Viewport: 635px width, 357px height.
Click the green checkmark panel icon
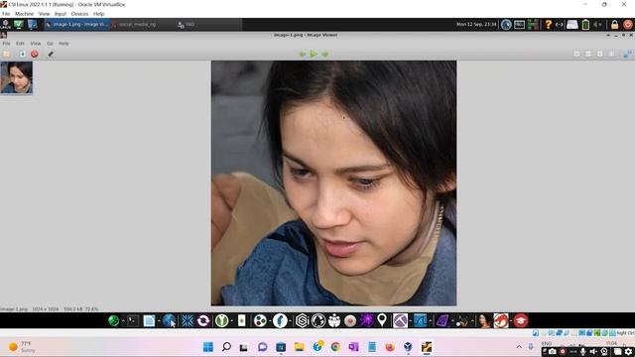[x=19, y=24]
